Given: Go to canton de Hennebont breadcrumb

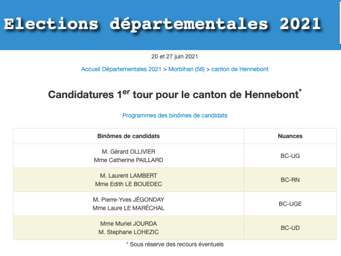Looking at the screenshot, I should [240, 69].
